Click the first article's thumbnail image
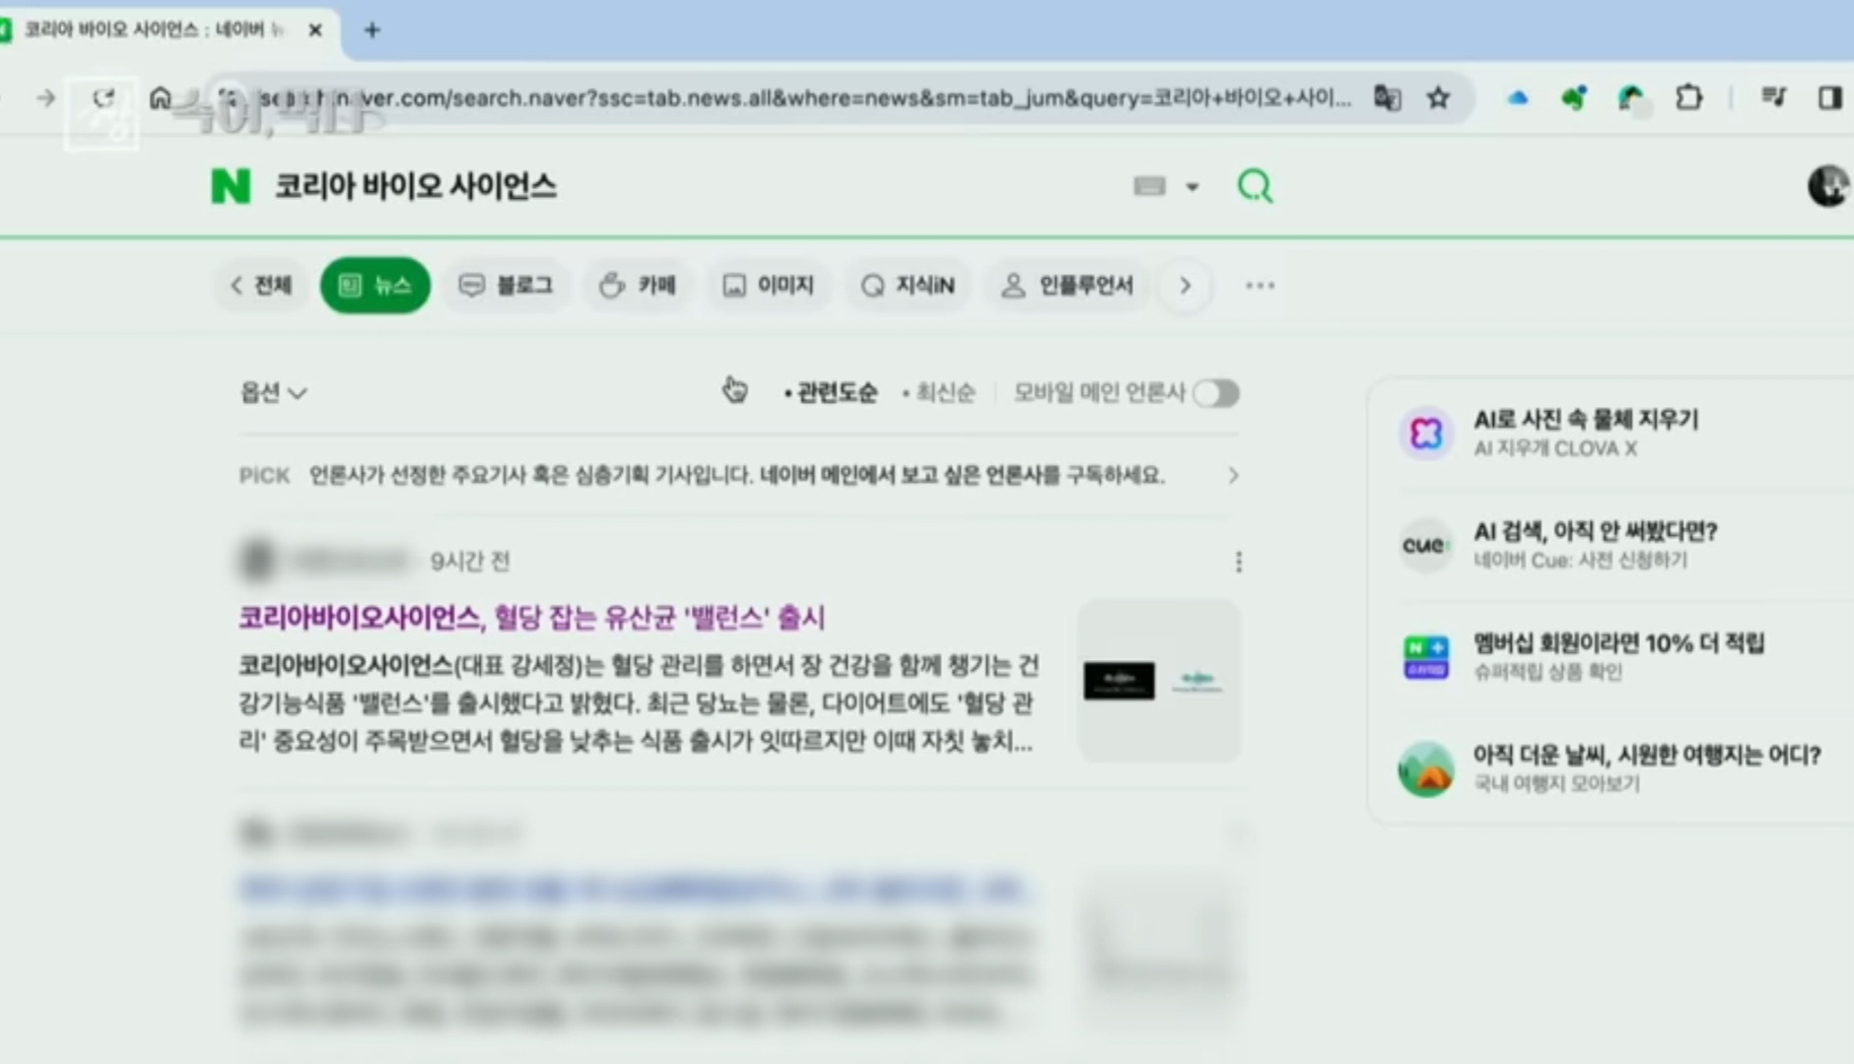Viewport: 1854px width, 1064px height. click(x=1158, y=680)
